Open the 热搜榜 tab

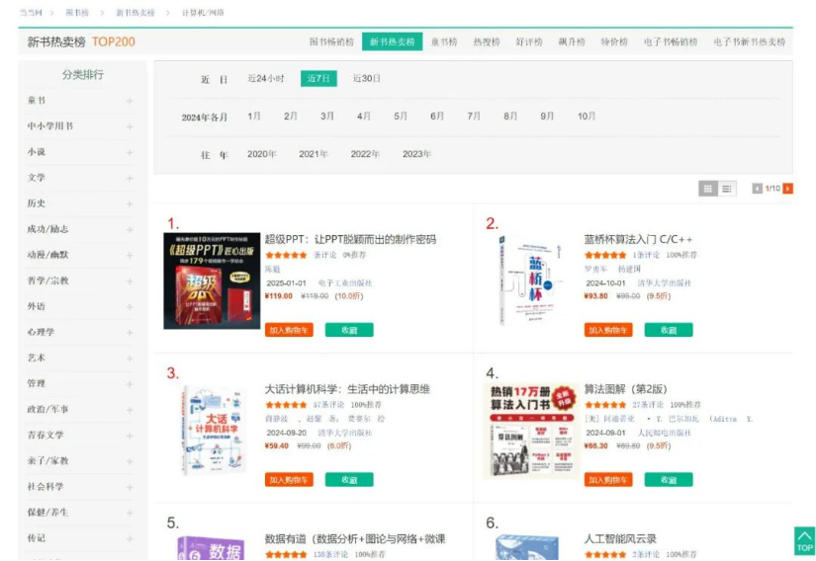(x=487, y=42)
